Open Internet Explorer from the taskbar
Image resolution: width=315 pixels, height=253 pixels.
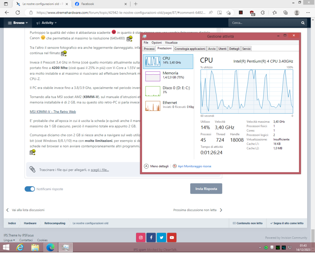coord(20,248)
